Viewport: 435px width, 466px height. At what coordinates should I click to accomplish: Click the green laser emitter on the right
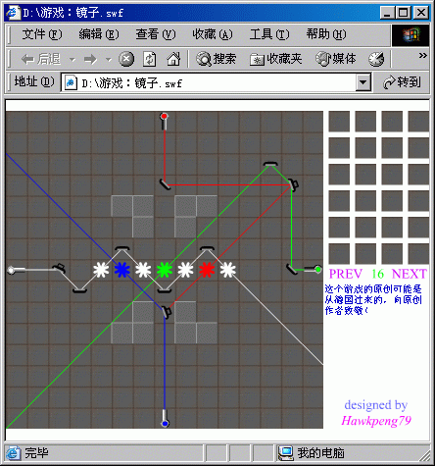(x=313, y=270)
